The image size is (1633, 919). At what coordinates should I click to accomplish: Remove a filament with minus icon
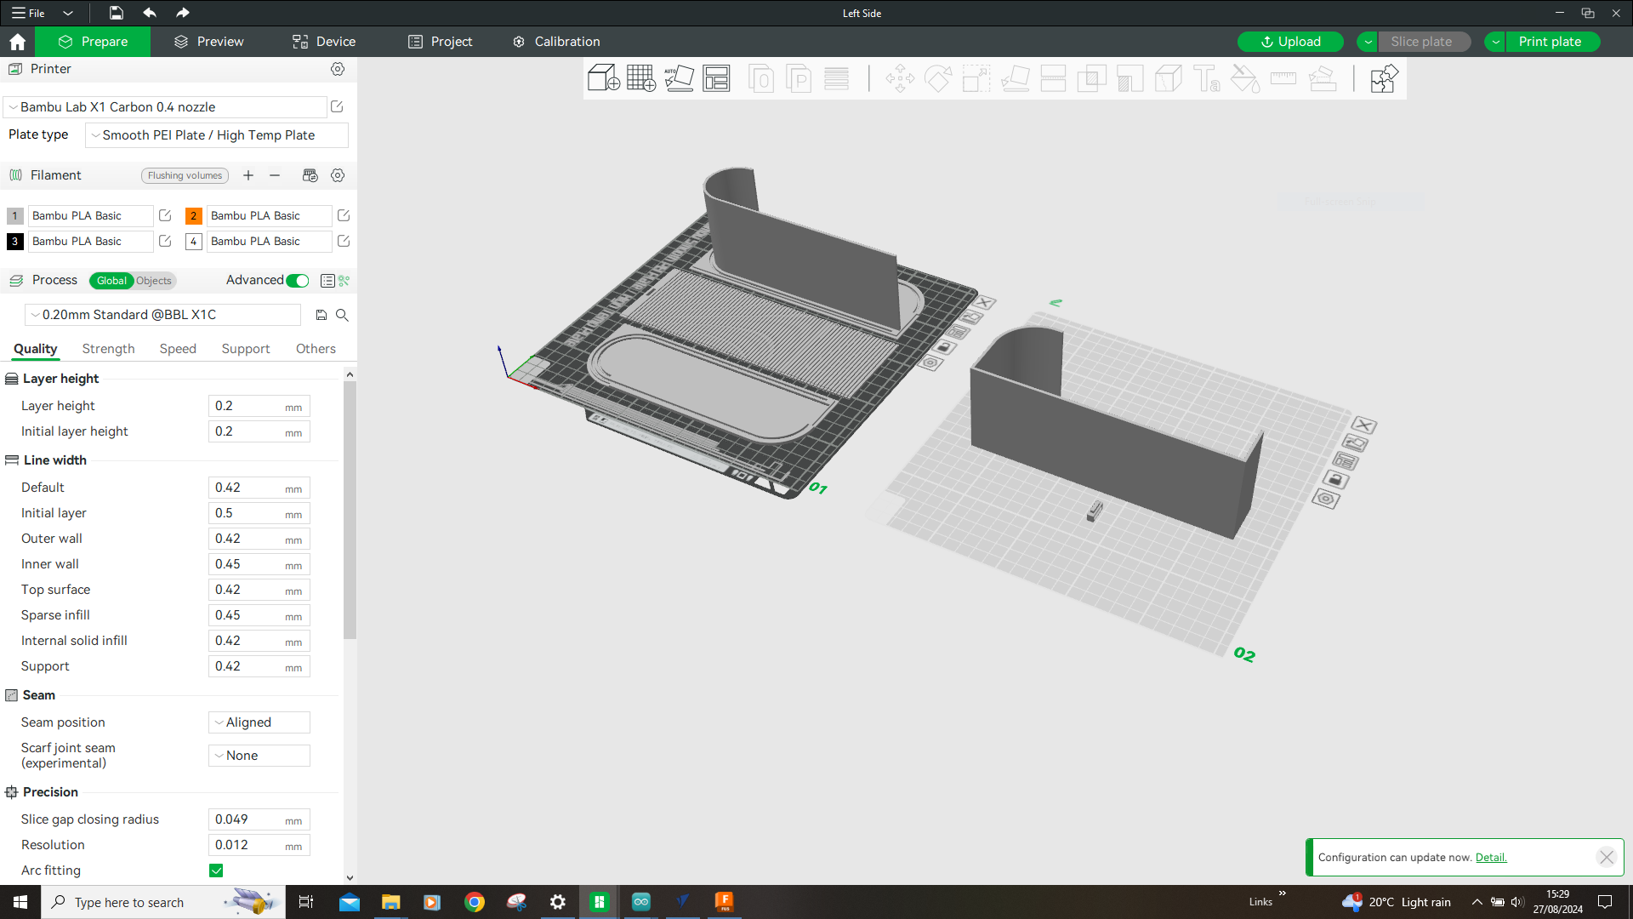pos(275,175)
